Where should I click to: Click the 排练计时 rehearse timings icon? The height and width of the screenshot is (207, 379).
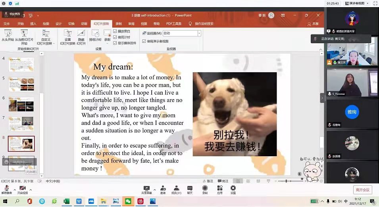point(95,34)
